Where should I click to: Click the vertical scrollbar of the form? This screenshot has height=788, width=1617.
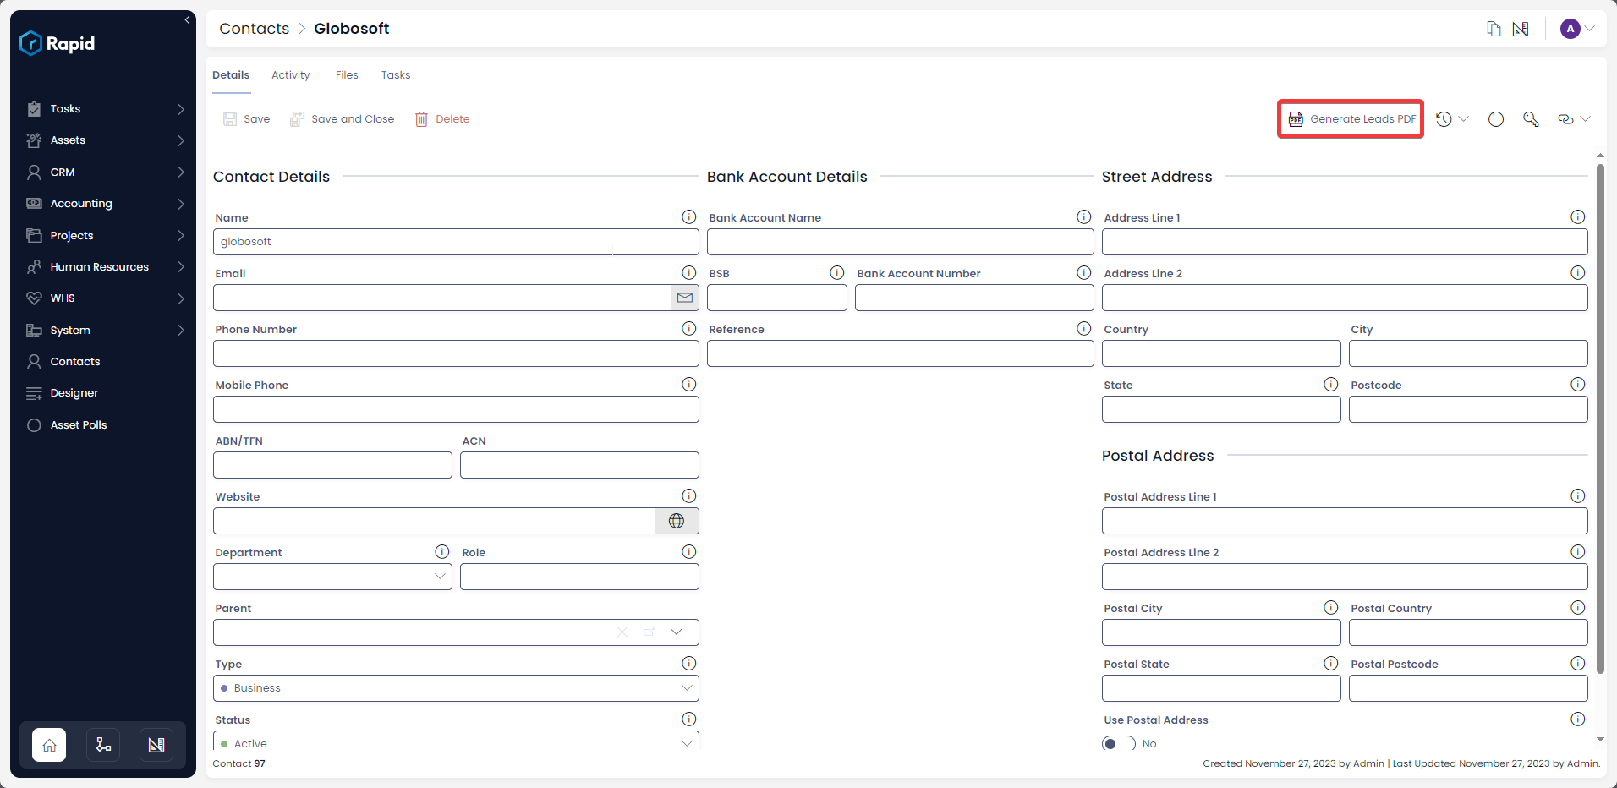pyautogui.click(x=1600, y=419)
